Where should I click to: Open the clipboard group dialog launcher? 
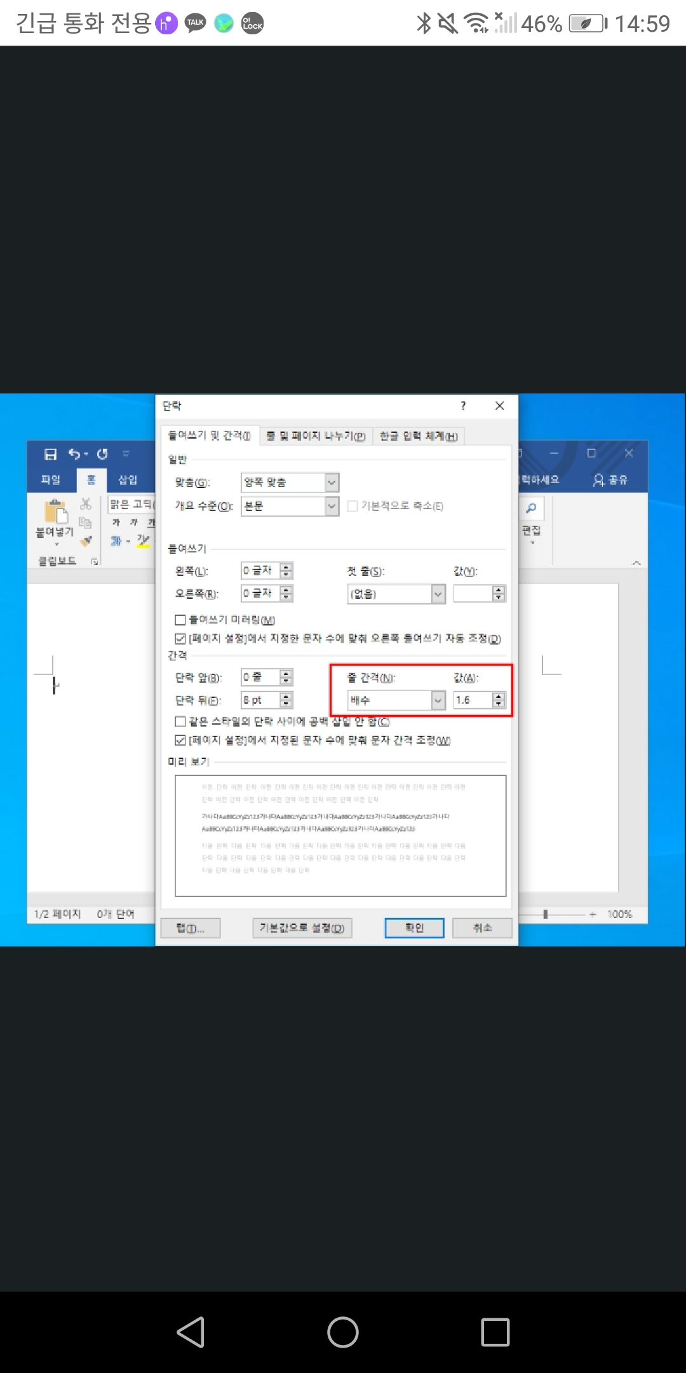click(x=95, y=561)
